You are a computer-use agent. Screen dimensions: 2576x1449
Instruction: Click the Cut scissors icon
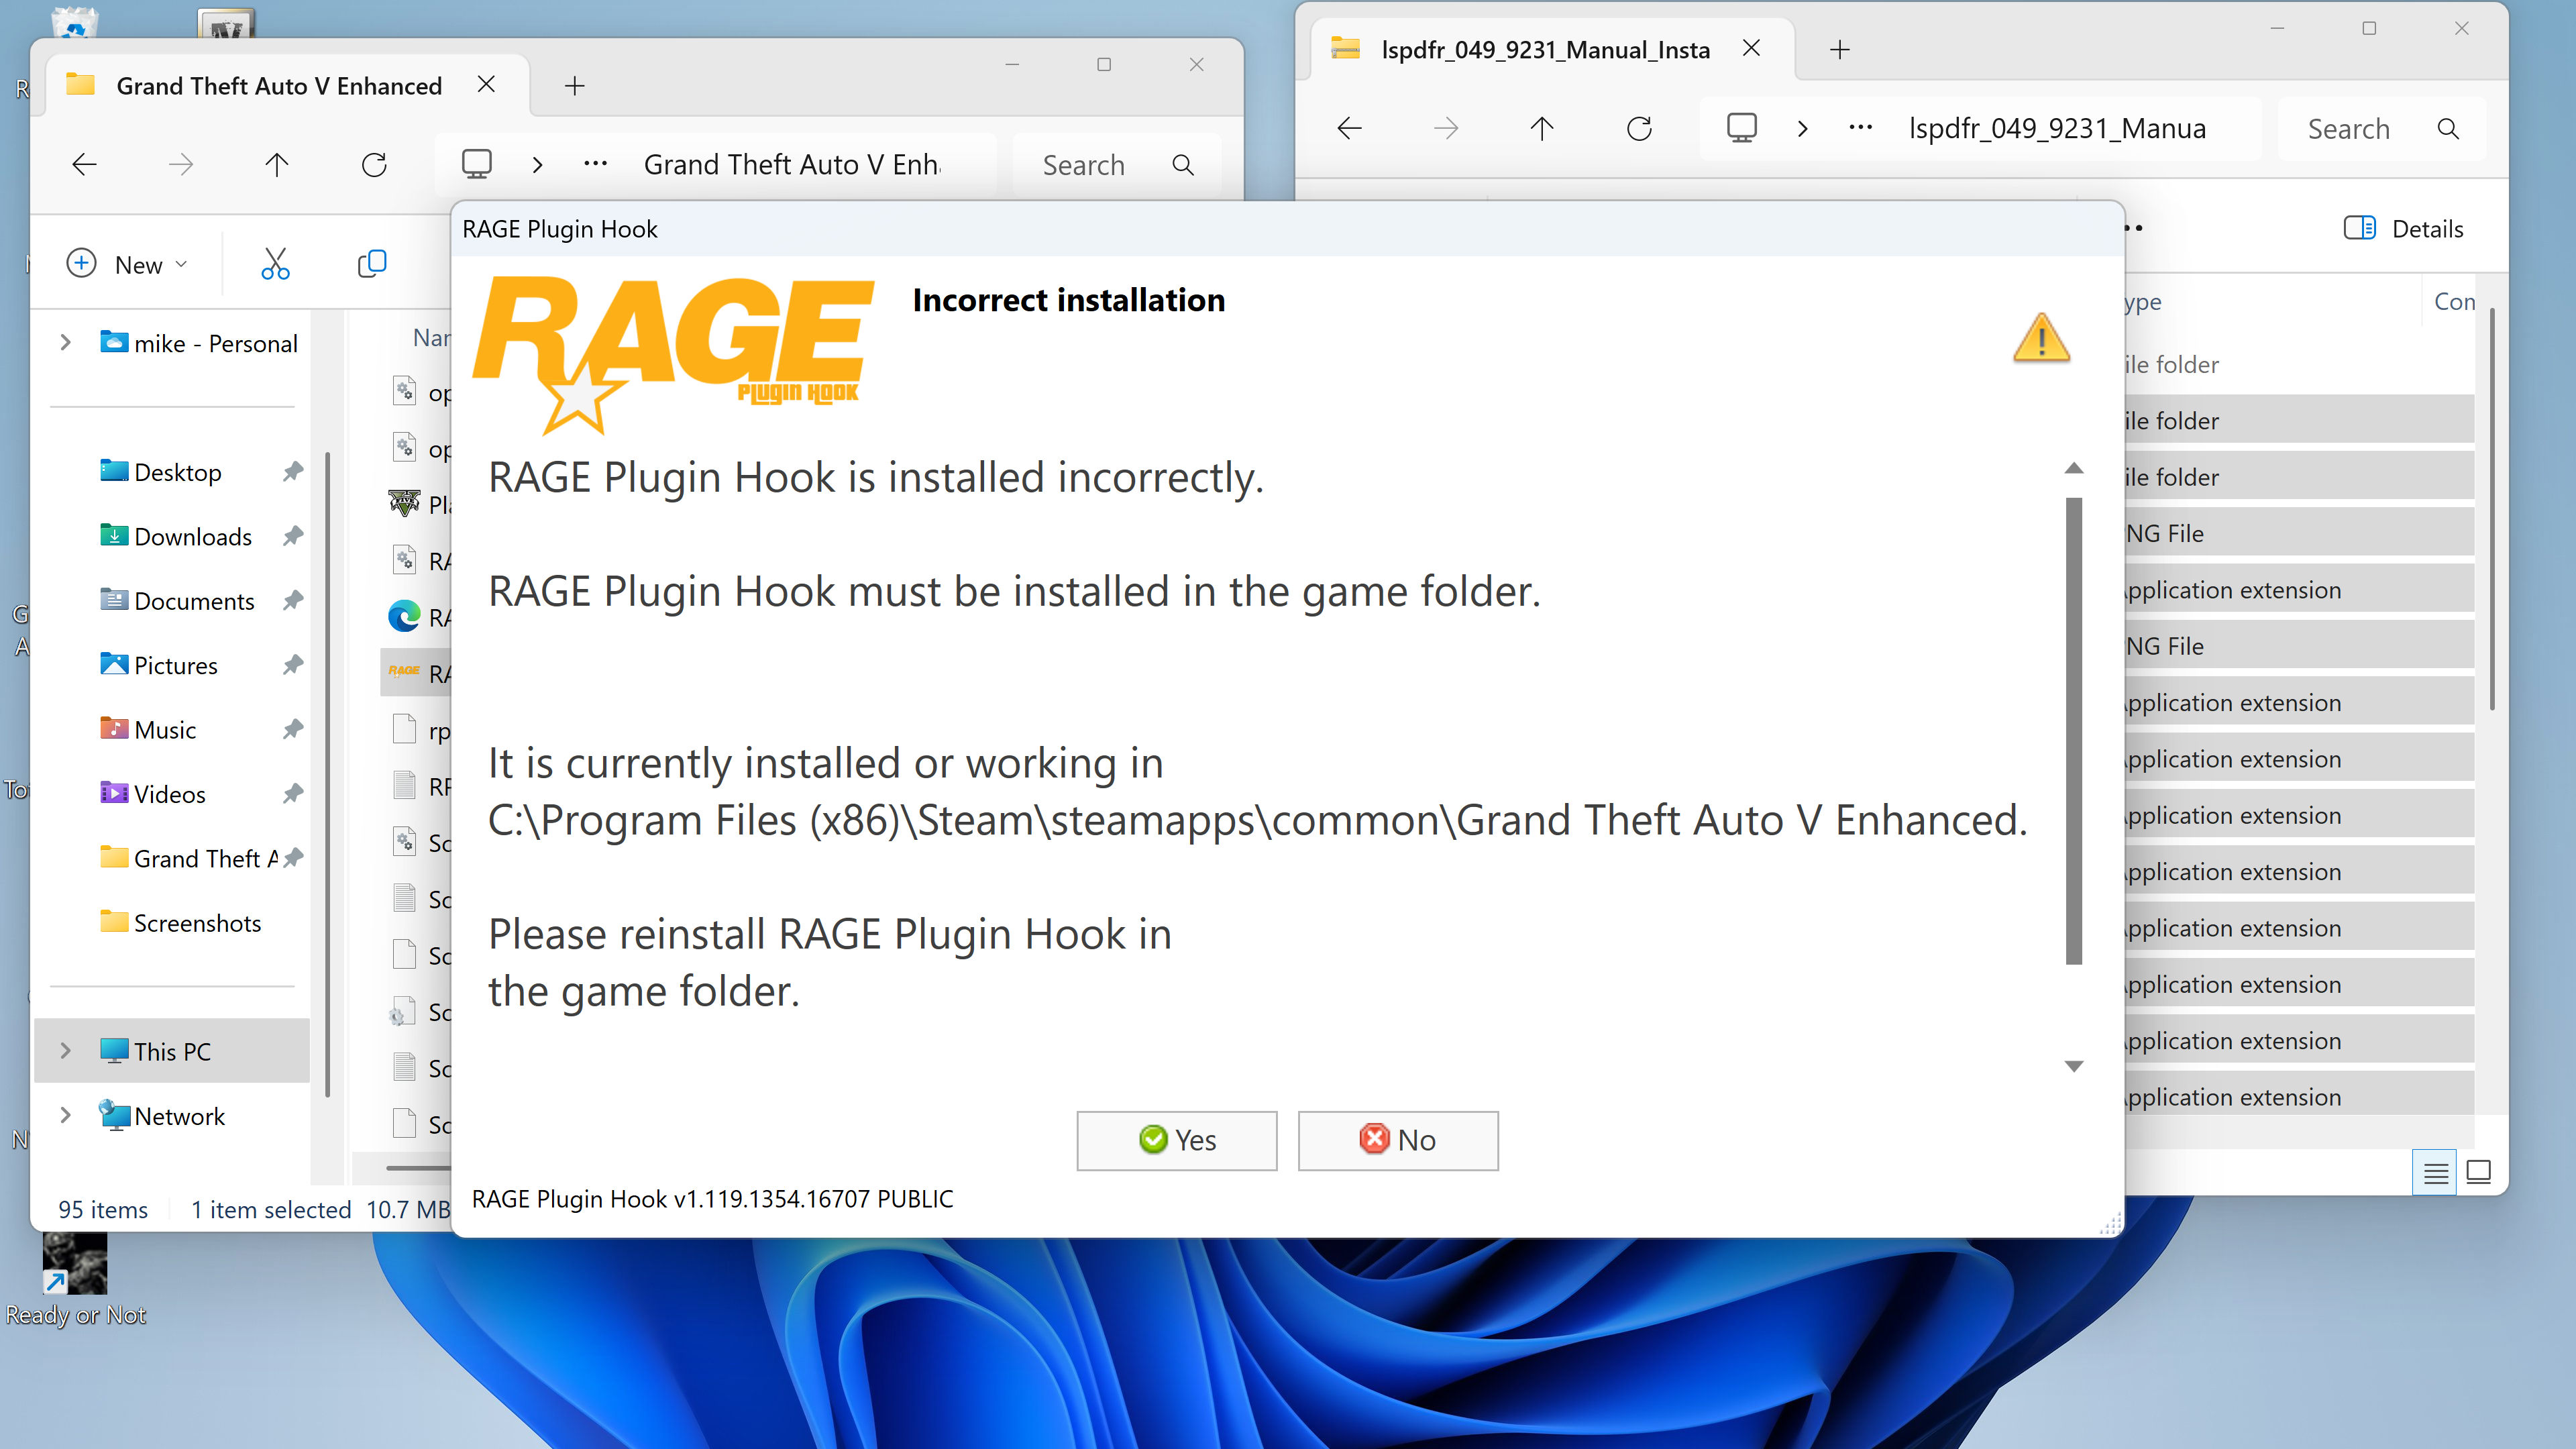click(x=275, y=264)
